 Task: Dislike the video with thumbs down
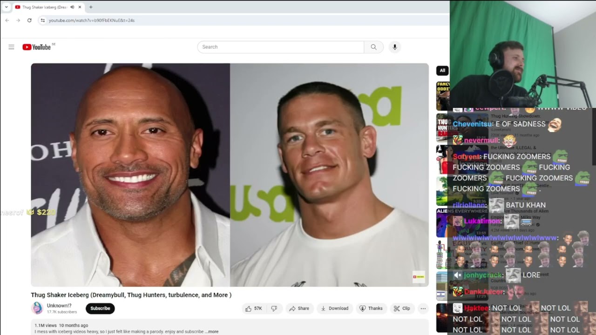(274, 308)
